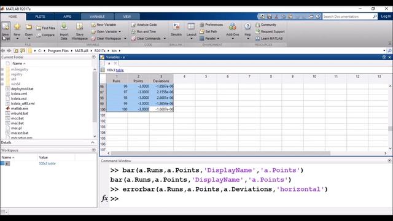Click the browse for folder icon
The height and width of the screenshot is (221, 393).
pos(23,50)
